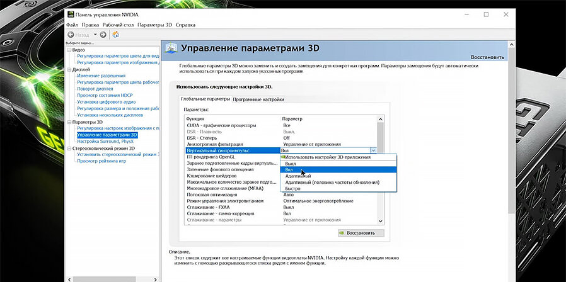Click the NVIDIA logo in the title bar

(71, 14)
